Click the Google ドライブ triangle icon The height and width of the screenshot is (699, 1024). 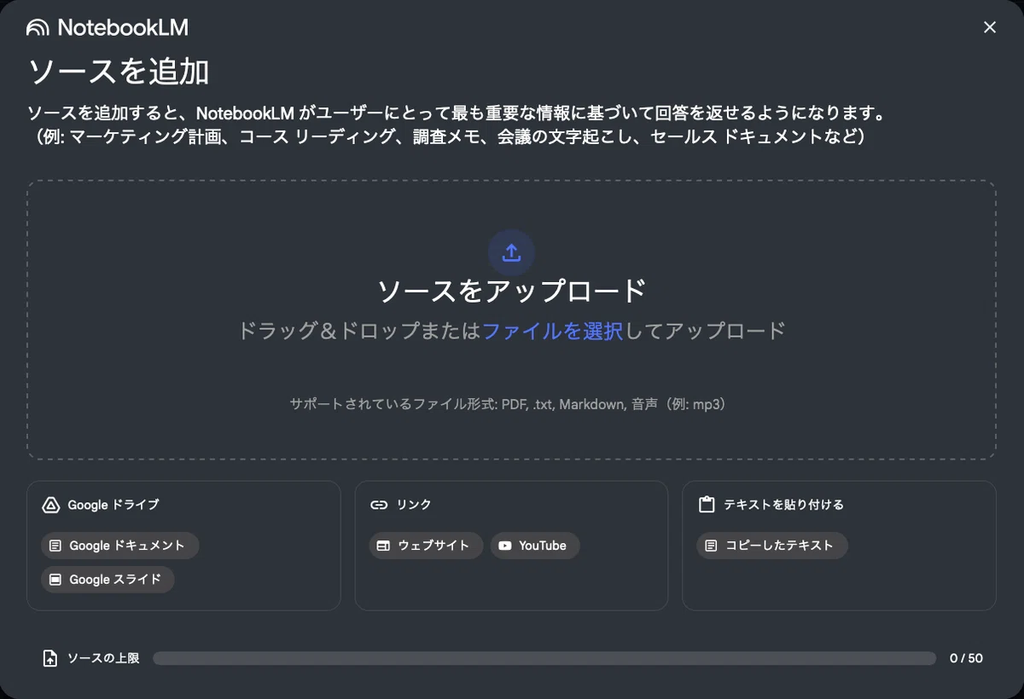[x=50, y=505]
